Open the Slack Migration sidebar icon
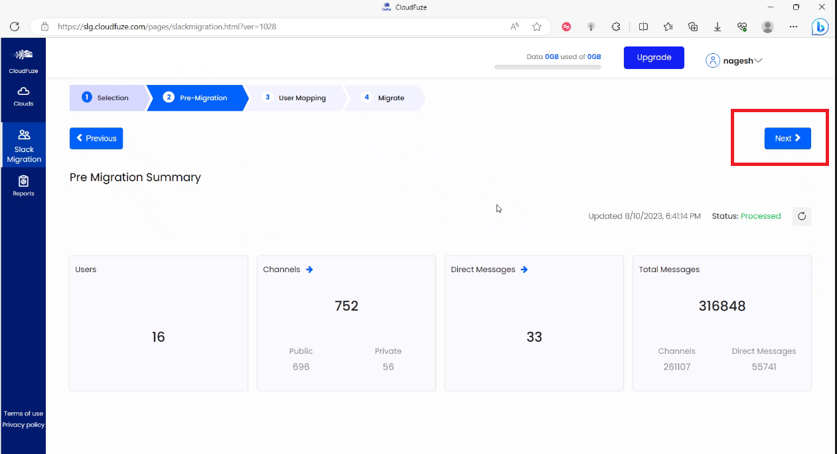The image size is (837, 454). click(23, 145)
